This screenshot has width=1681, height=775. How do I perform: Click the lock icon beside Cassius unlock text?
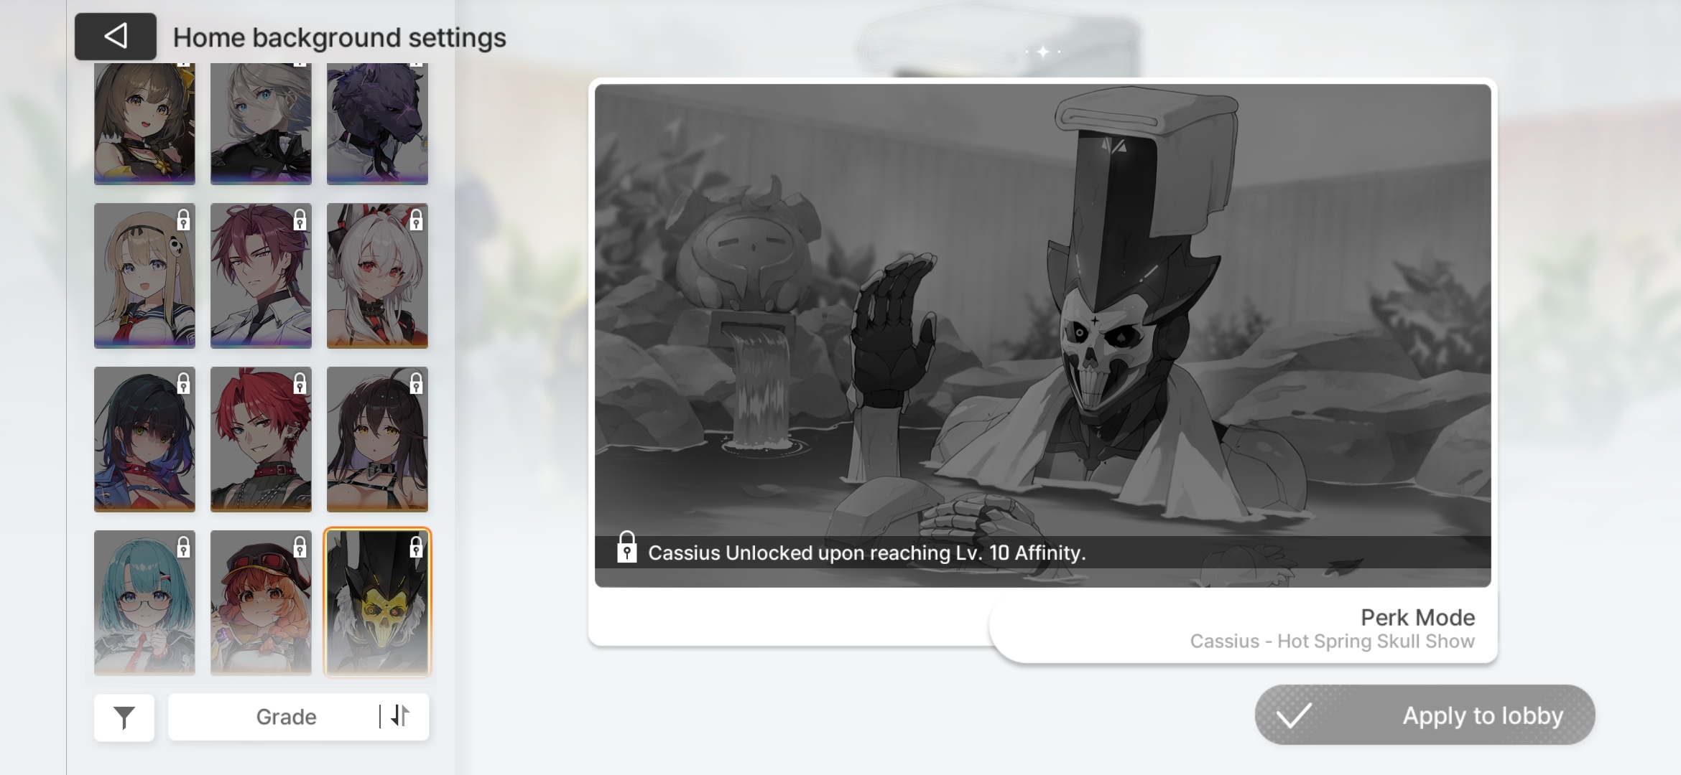626,548
